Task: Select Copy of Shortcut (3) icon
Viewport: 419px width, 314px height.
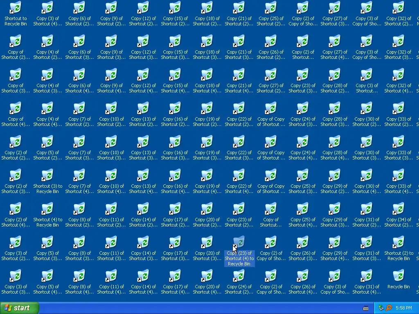Action: pos(16,81)
